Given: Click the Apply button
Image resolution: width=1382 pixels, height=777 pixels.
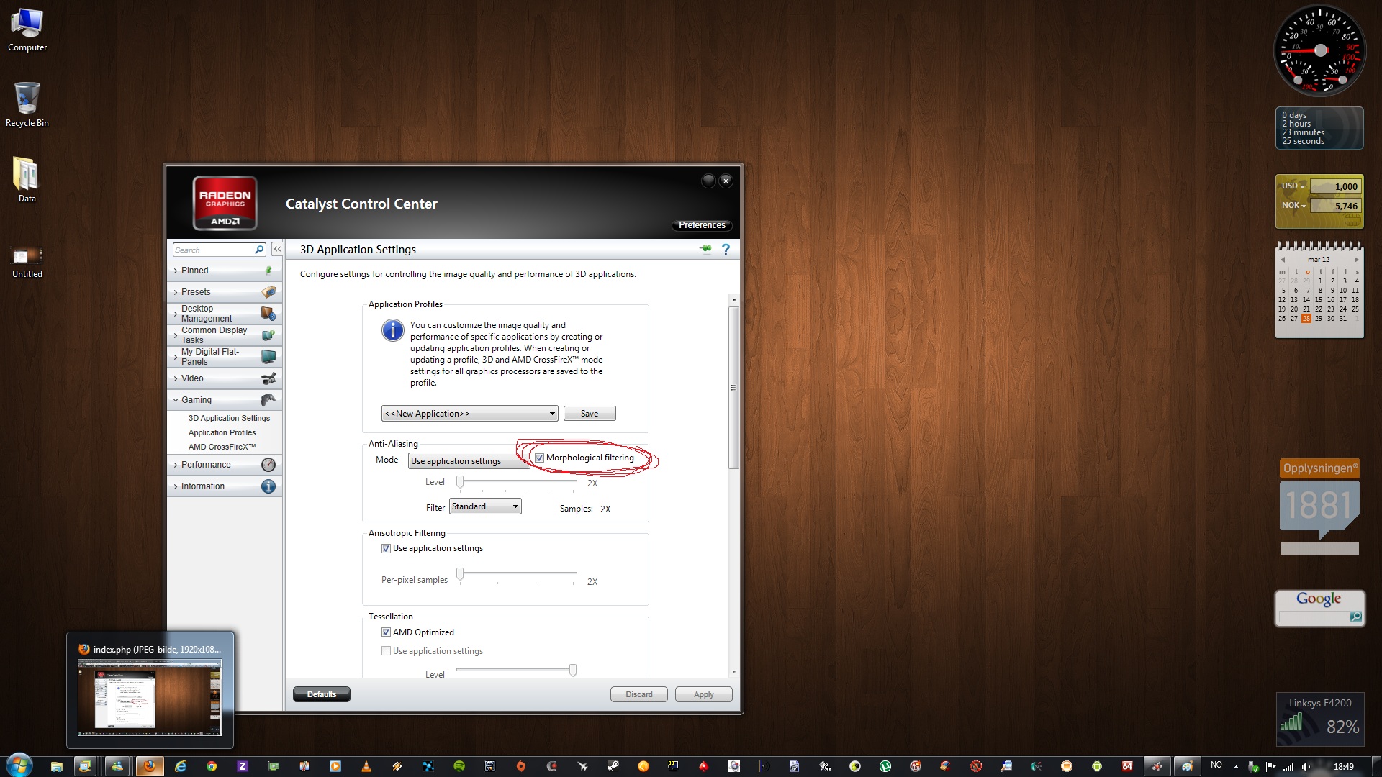Looking at the screenshot, I should point(704,694).
